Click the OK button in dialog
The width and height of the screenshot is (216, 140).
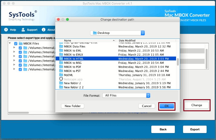[167, 106]
